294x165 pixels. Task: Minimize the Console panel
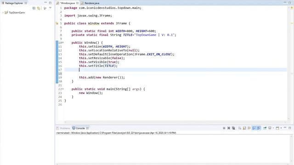[x=285, y=128]
